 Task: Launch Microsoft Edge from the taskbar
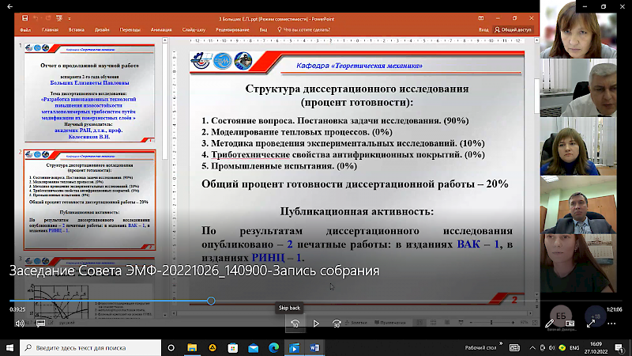coord(274,347)
